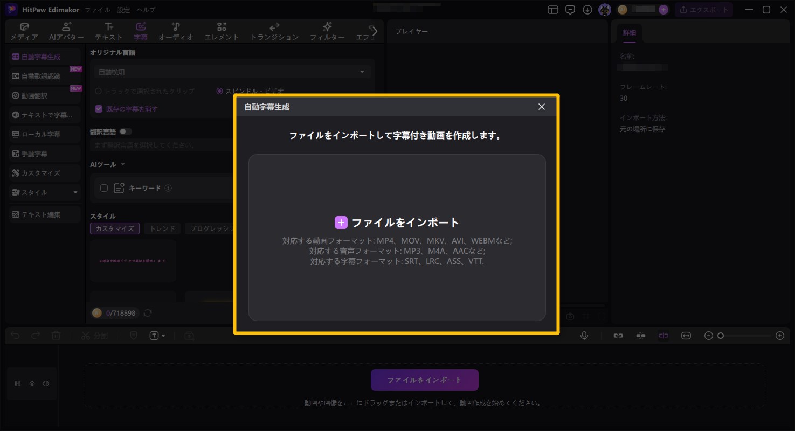Open the 自動検知 language dropdown
The image size is (795, 431).
pos(232,71)
